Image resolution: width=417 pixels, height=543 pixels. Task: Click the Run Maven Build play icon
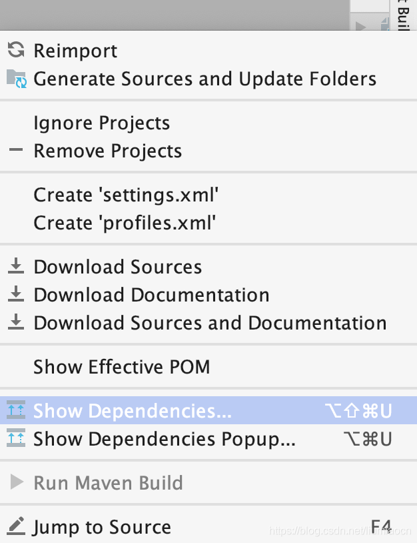click(17, 482)
